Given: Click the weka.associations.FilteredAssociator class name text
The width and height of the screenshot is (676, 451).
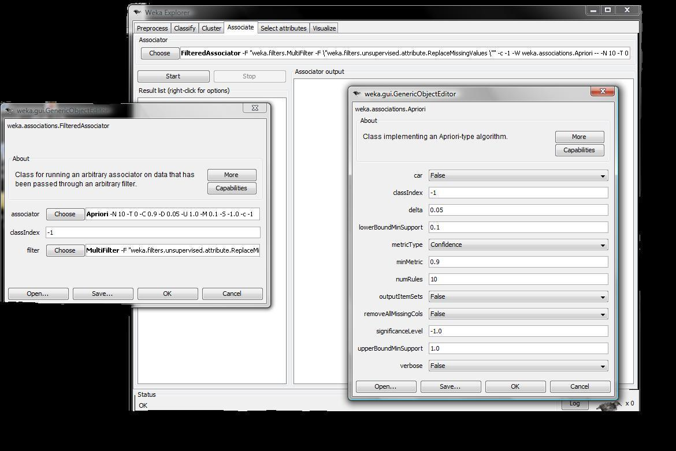Looking at the screenshot, I should point(58,126).
